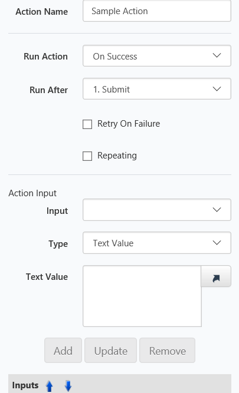Click the Add button

[x=63, y=350]
